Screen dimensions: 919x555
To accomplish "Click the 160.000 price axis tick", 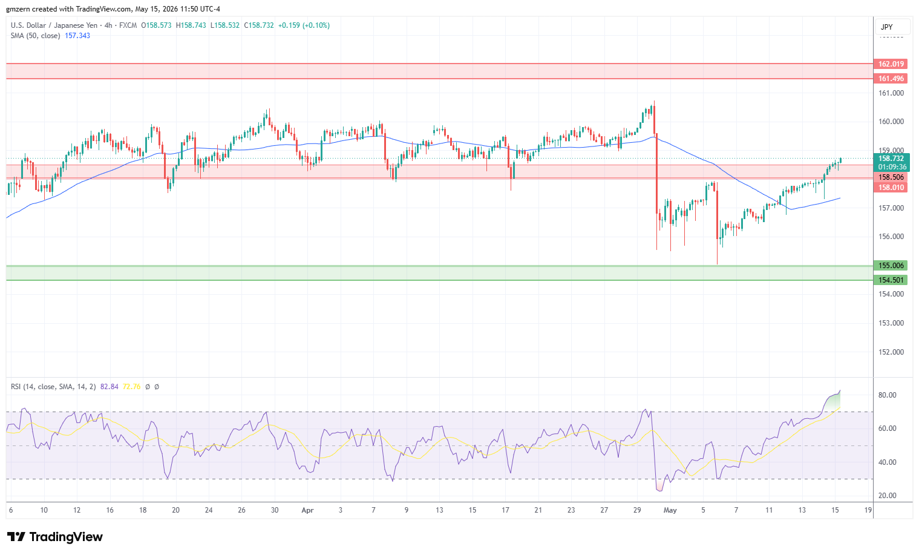I will (x=891, y=122).
